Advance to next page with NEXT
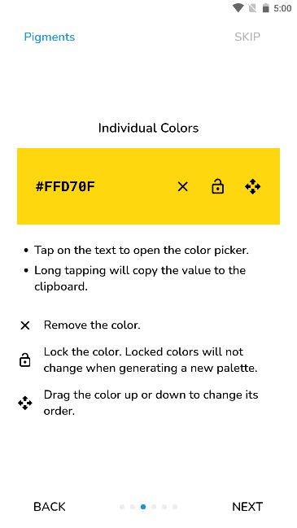The width and height of the screenshot is (297, 528). (247, 507)
